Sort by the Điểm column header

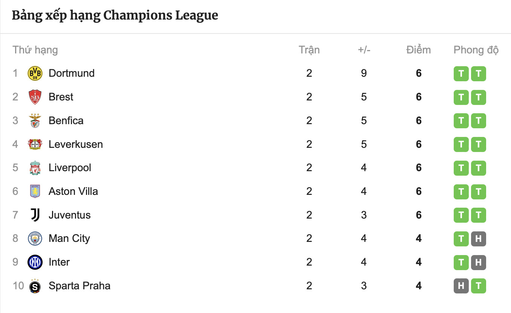418,50
